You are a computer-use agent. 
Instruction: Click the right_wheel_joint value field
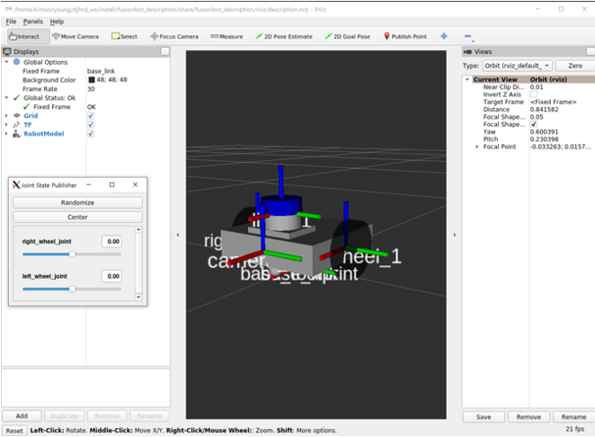click(x=112, y=242)
